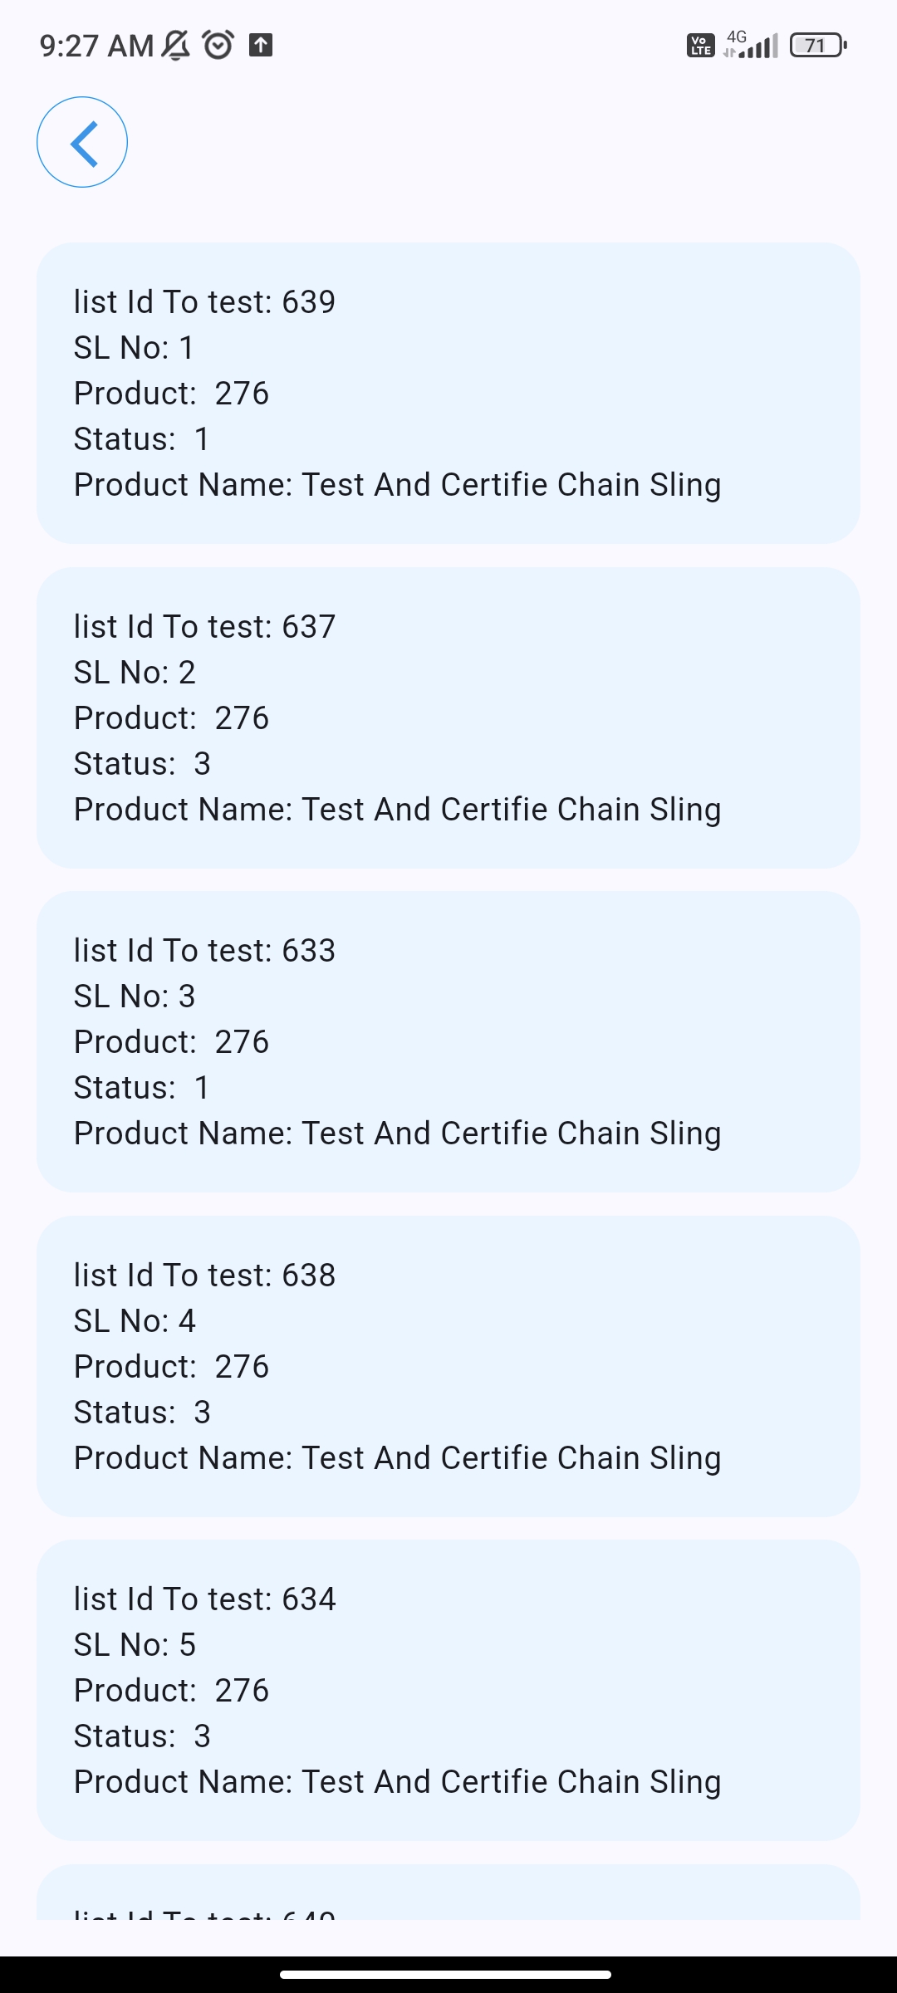This screenshot has width=897, height=1993.
Task: Open the card with SL No: 5
Action: 448,1690
